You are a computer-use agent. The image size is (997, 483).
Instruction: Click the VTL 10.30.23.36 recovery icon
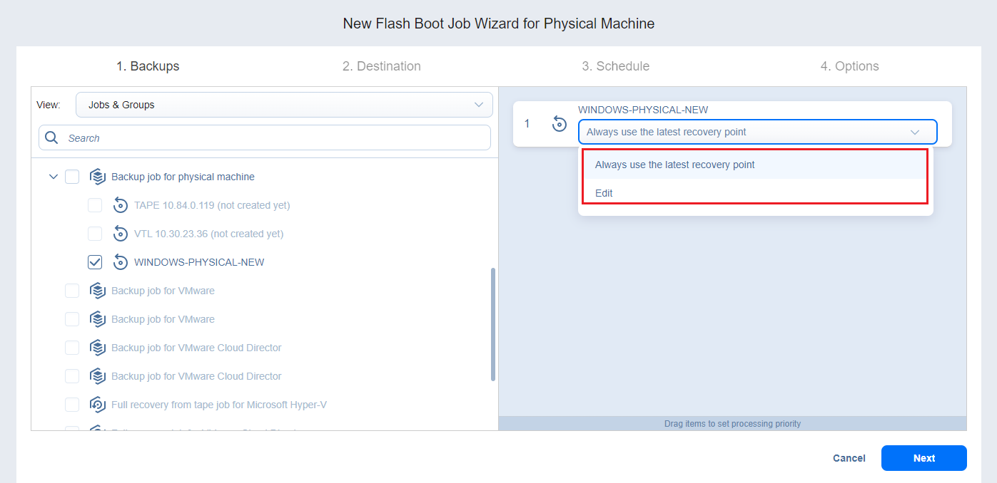(x=121, y=234)
